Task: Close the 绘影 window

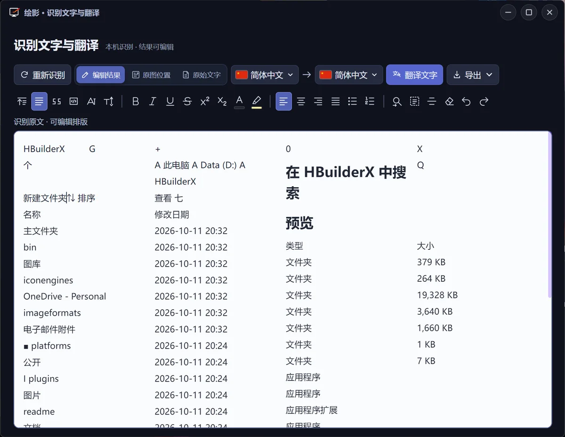Action: [x=549, y=13]
